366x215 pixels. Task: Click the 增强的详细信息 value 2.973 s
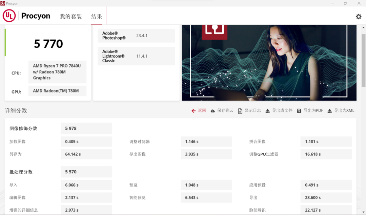[86, 210]
